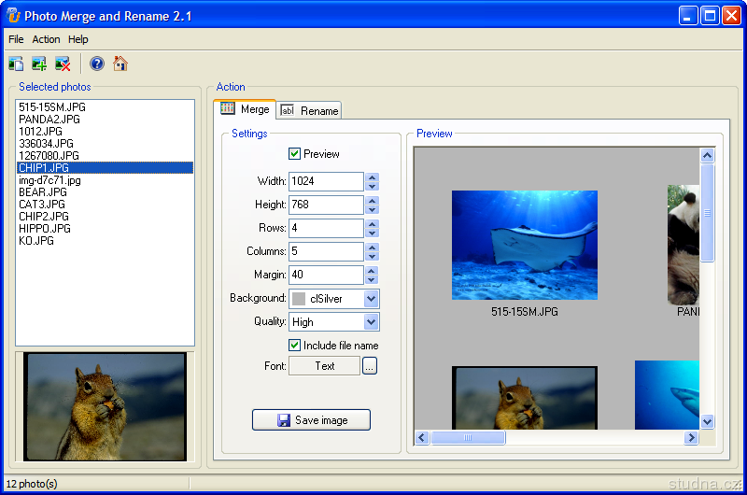Viewport: 747px width, 495px height.
Task: Click the select folder toolbar icon
Action: coord(16,64)
